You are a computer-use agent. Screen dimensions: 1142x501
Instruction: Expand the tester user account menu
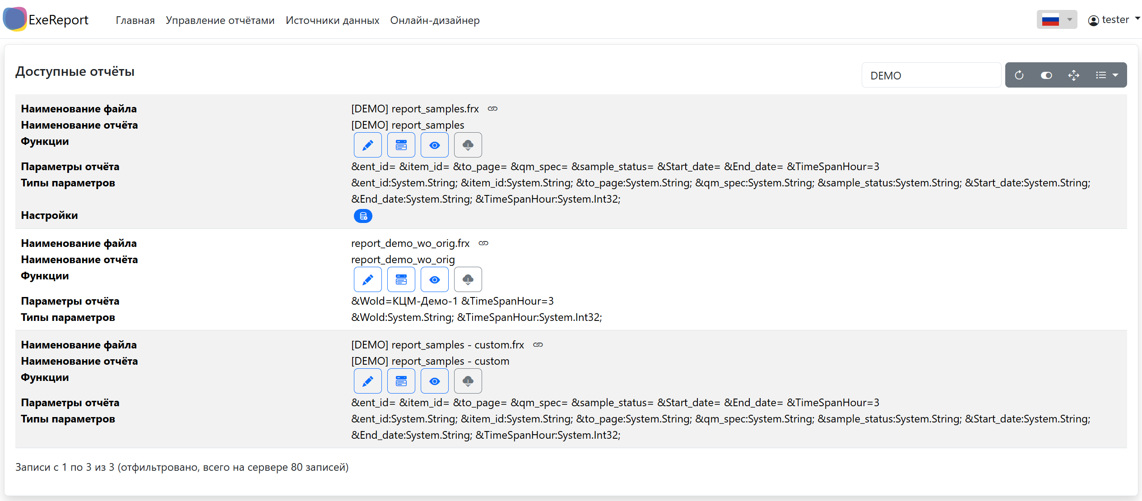pos(1114,20)
